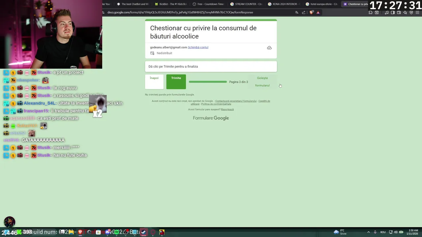Open the Schimbă contul link
The image size is (422, 237).
(x=198, y=47)
